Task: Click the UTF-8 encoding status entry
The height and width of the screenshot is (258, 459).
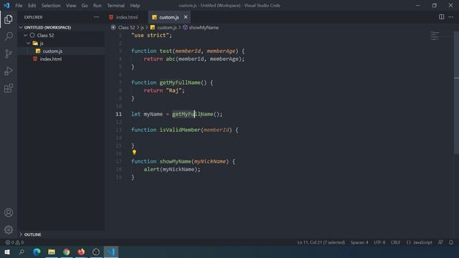Action: 379,242
